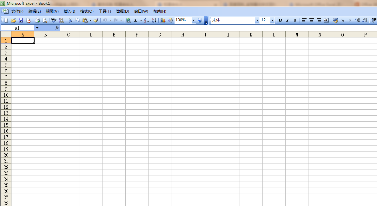Screen dimensions: 377x206
Task: Expand the Name Box dropdown arrow
Action: (x=37, y=28)
